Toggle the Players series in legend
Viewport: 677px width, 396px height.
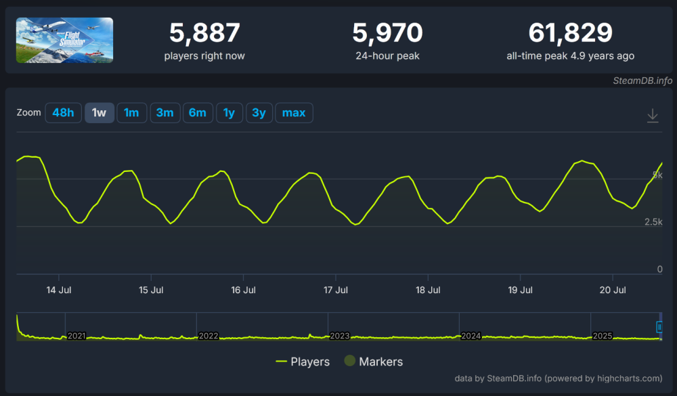pos(303,361)
